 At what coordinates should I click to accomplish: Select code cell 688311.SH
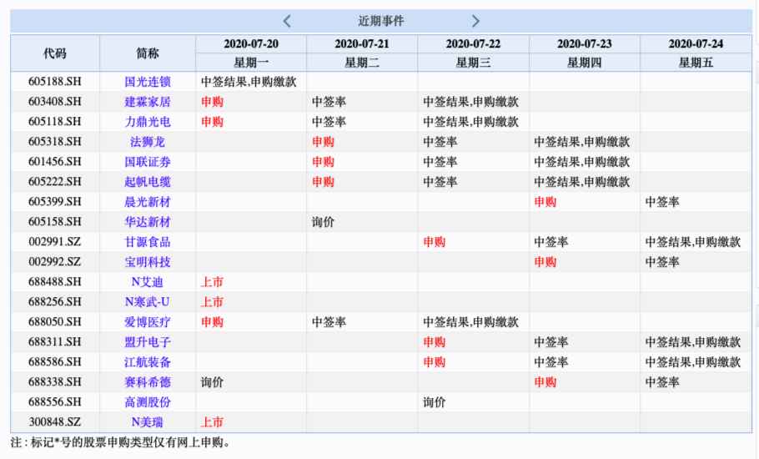coord(55,342)
